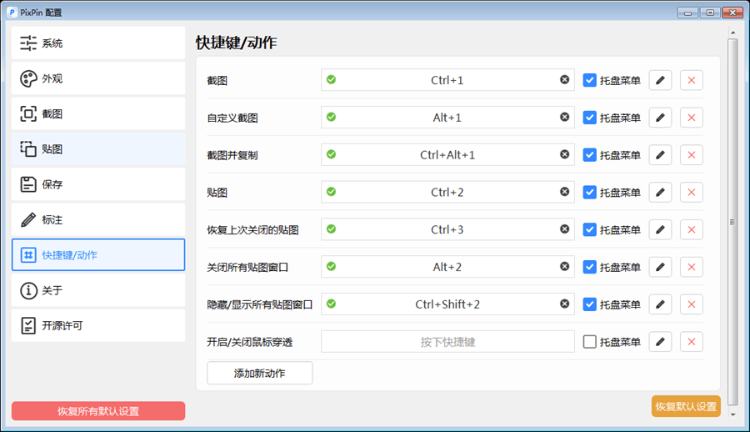Uncheck 托盘菜单 for 贴图 row
750x432 pixels.
pos(589,192)
